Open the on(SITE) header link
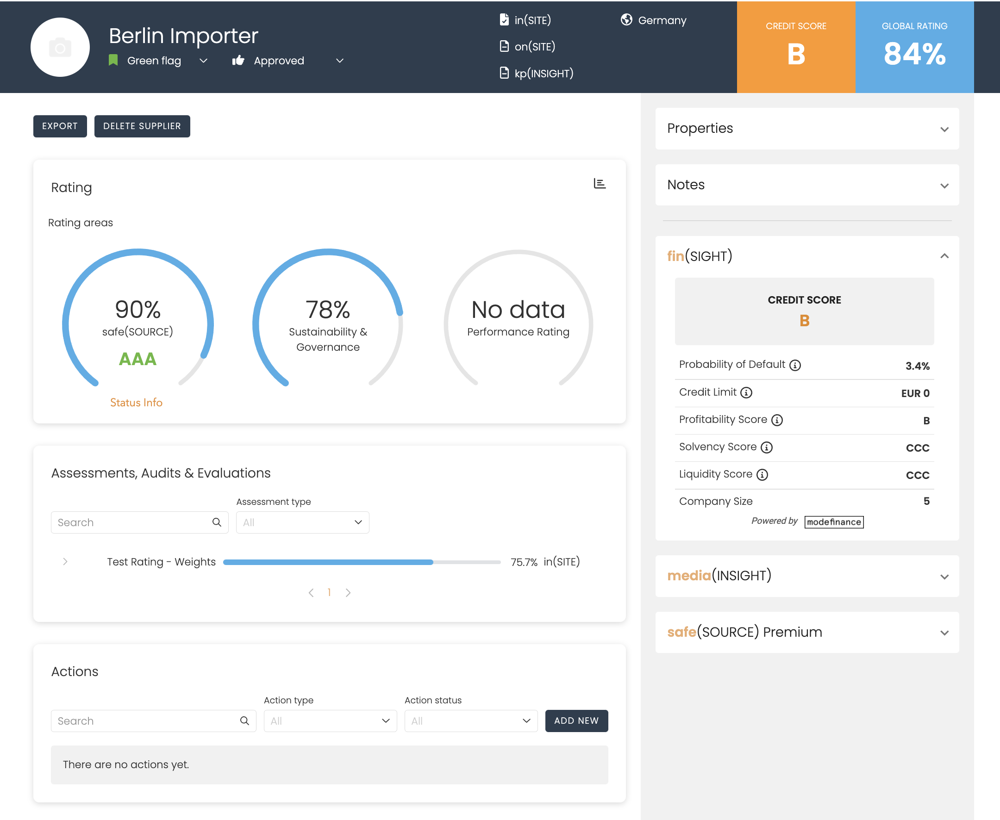 point(535,46)
